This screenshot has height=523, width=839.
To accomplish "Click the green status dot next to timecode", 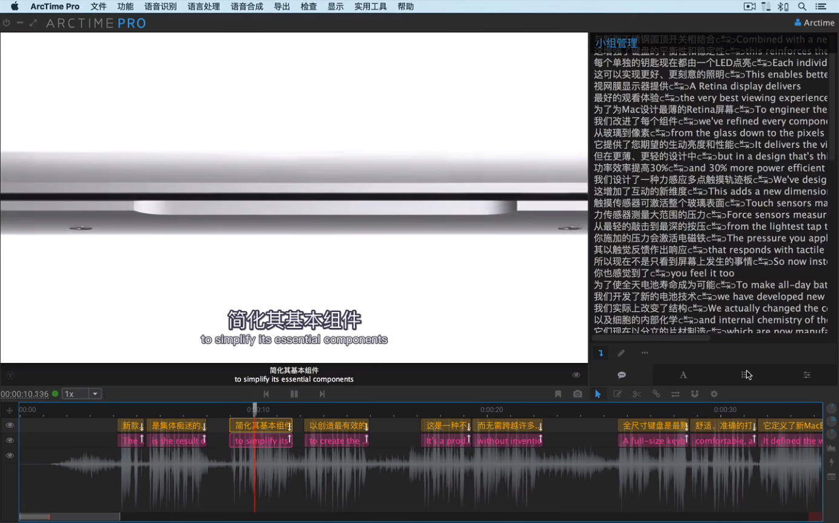I will tap(55, 394).
